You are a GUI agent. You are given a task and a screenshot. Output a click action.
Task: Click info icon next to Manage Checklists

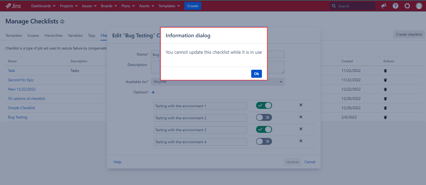[x=62, y=22]
